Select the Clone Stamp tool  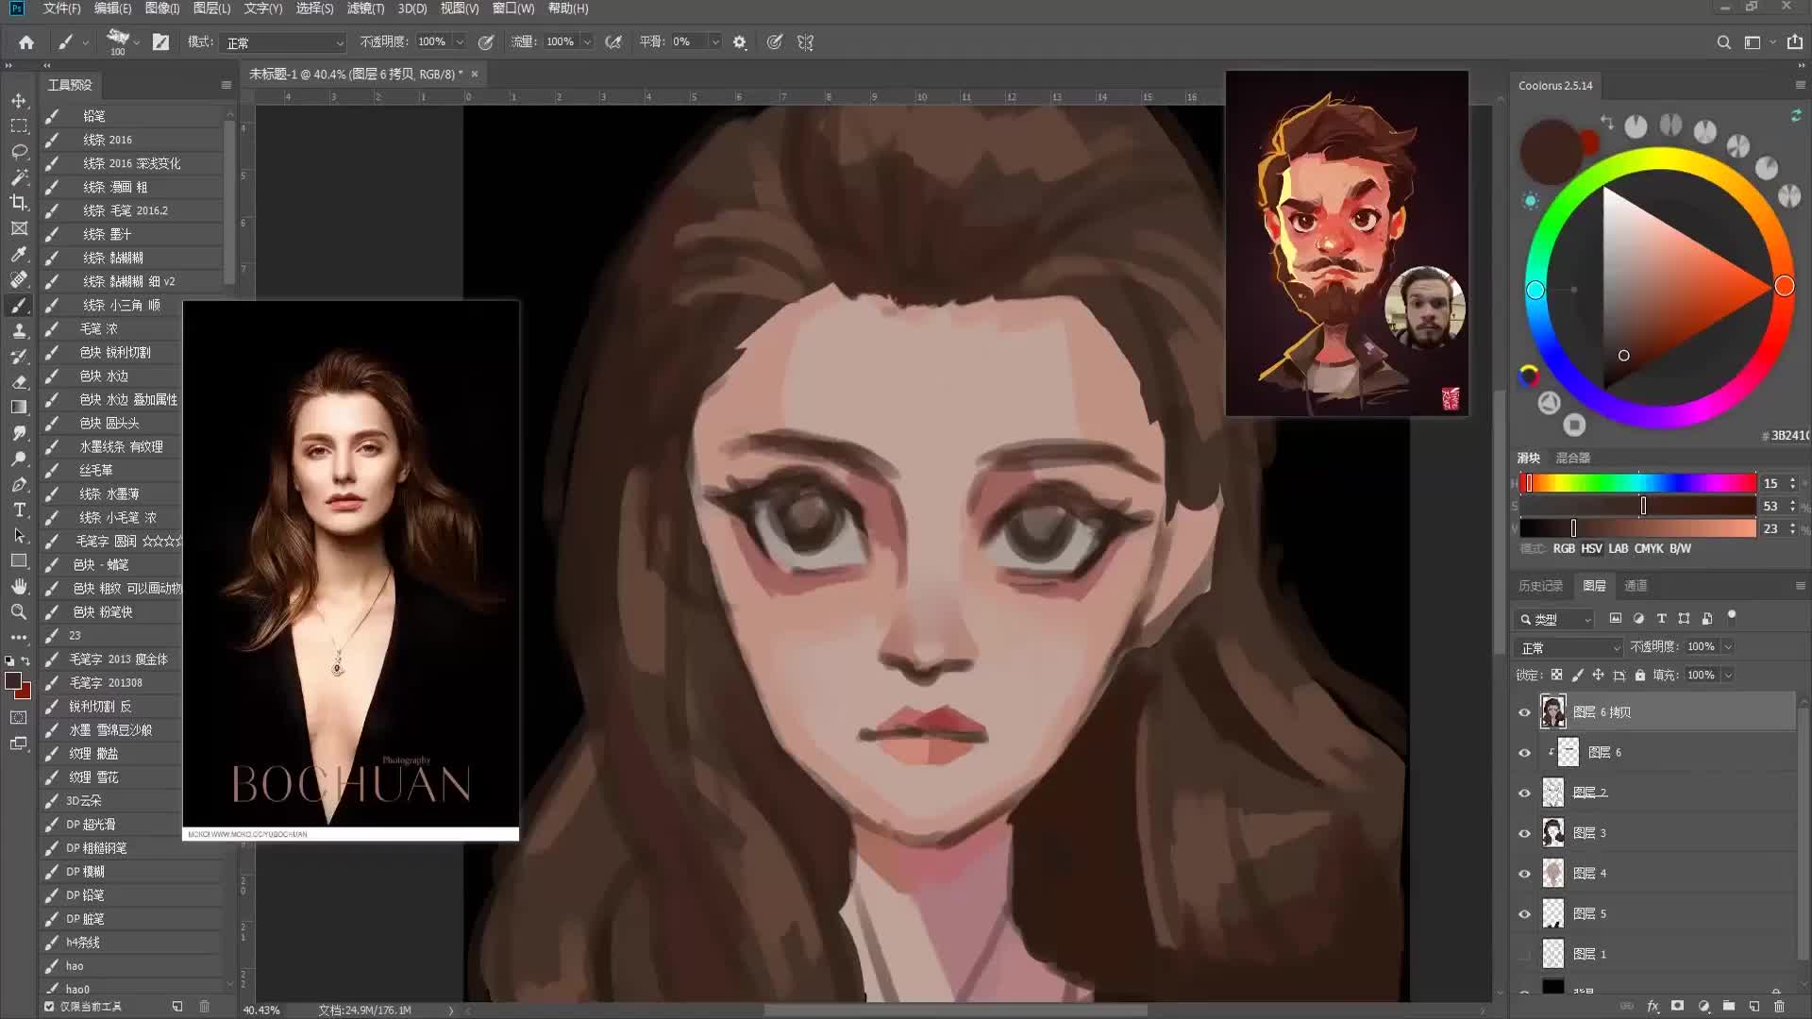[x=19, y=331]
